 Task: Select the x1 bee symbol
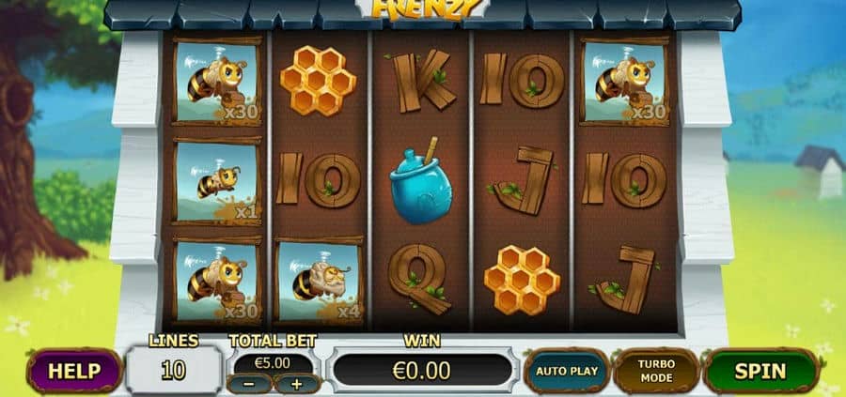[x=217, y=180]
